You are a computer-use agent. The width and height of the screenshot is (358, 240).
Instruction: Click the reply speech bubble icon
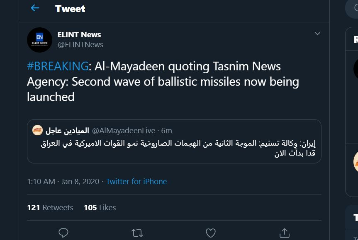(63, 233)
